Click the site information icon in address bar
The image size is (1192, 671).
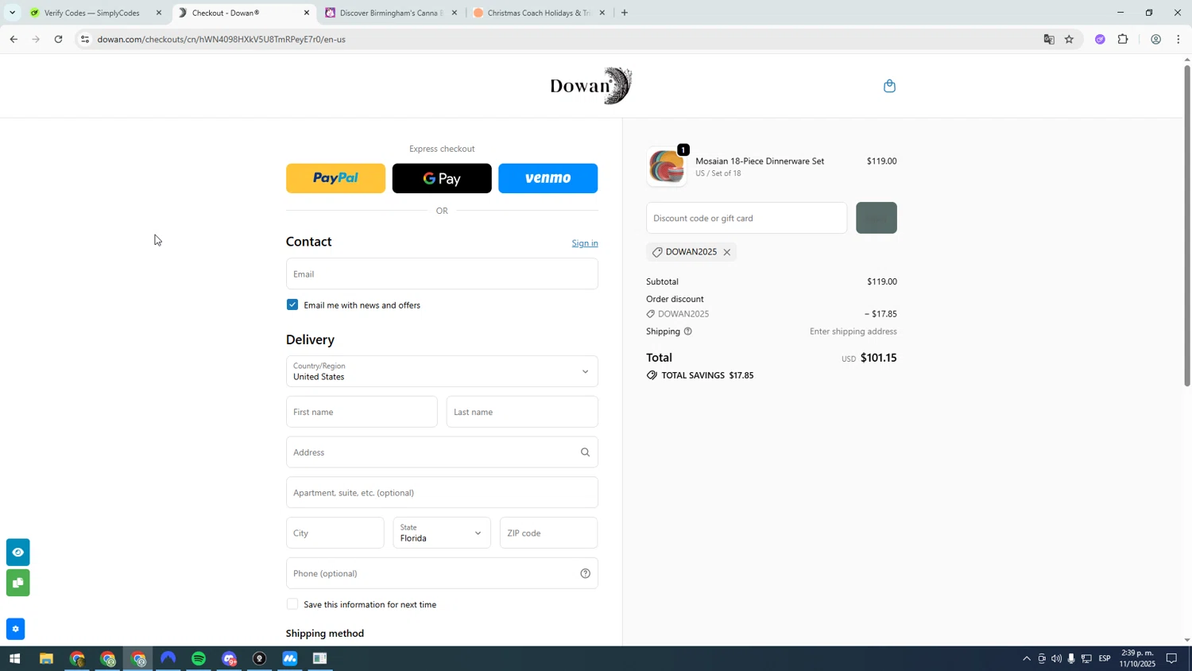(x=85, y=39)
